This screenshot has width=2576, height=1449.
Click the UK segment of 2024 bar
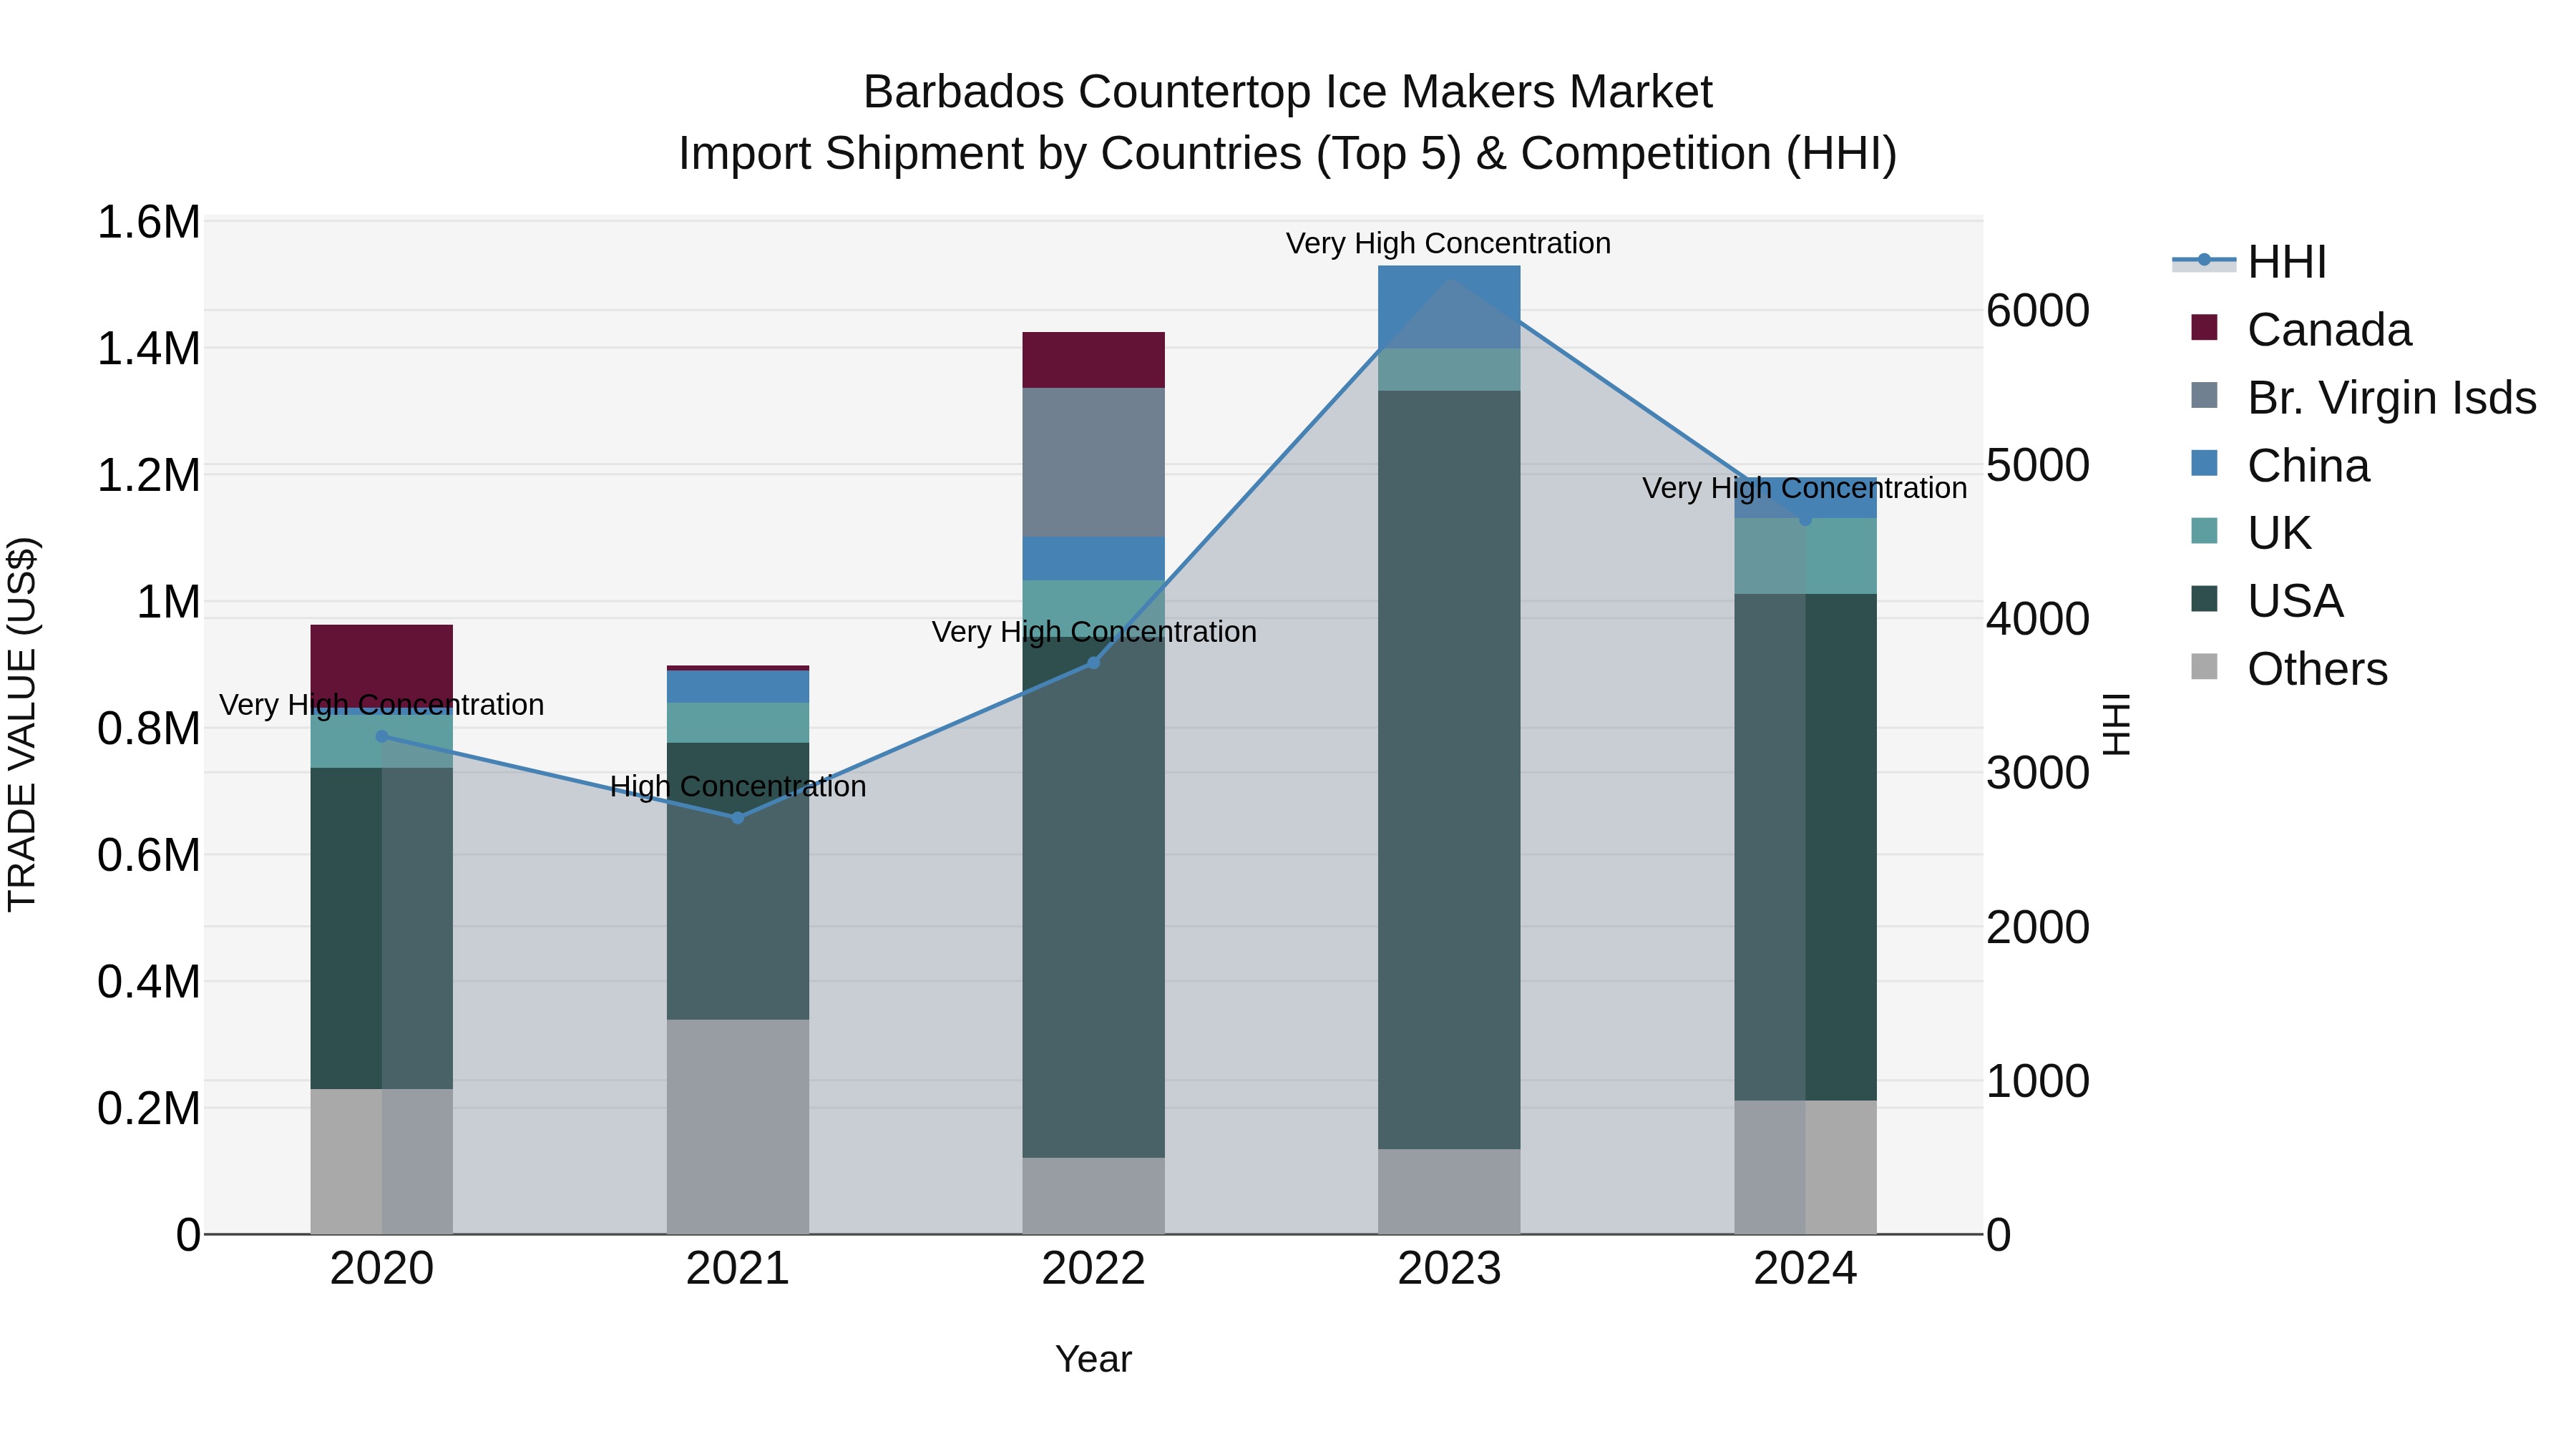[x=1805, y=556]
